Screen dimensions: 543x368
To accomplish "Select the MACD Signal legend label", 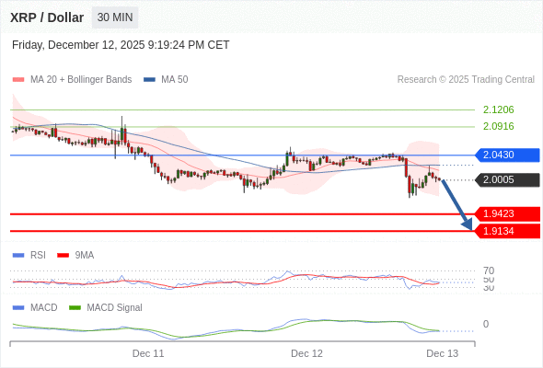I will click(115, 308).
